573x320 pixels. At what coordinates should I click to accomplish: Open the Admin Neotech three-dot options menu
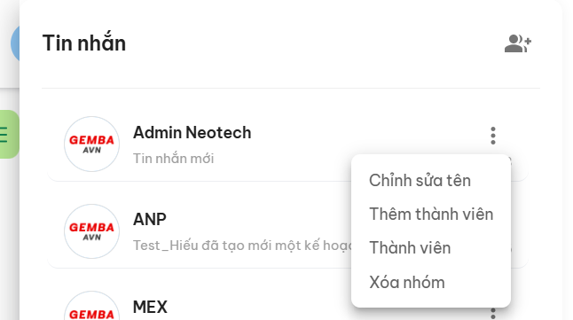(493, 136)
